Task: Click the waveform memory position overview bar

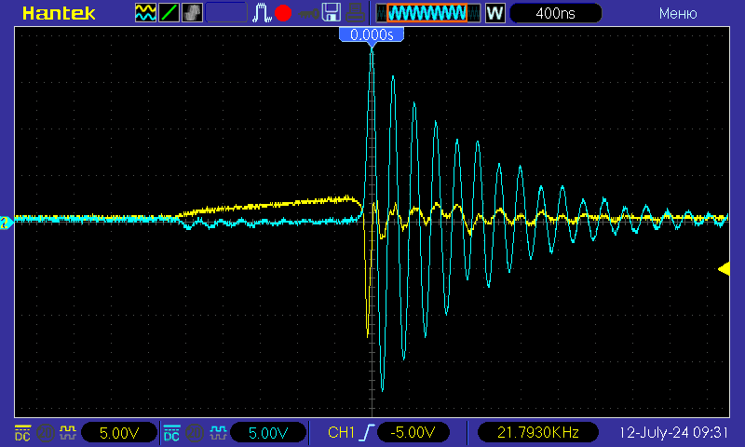Action: (x=428, y=13)
